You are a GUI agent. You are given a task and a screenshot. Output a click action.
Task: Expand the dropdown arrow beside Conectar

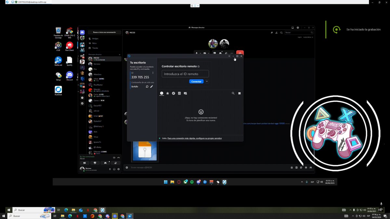207,81
